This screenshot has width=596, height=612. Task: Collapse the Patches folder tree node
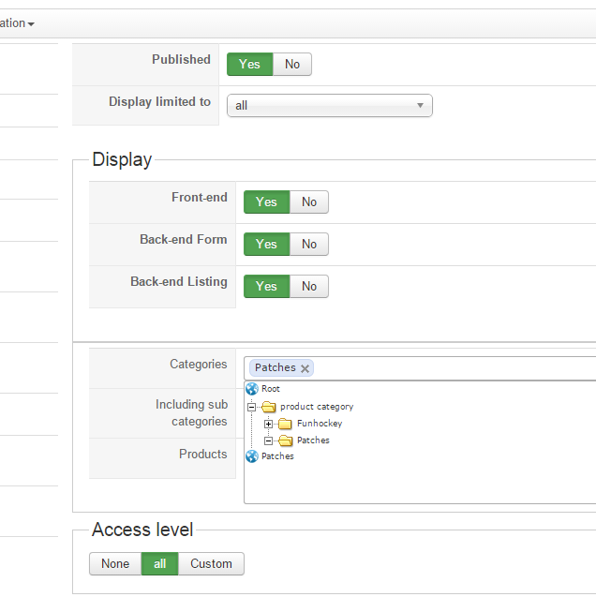click(x=268, y=440)
